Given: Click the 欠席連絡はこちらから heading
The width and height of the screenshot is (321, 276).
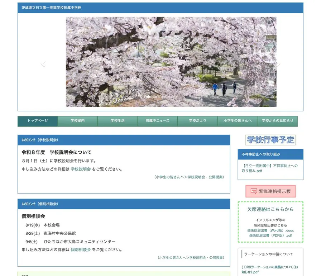Looking at the screenshot, I should coord(270,209).
